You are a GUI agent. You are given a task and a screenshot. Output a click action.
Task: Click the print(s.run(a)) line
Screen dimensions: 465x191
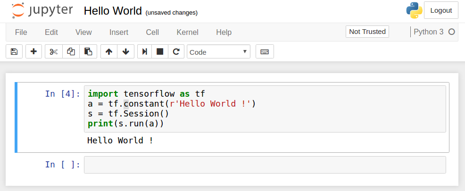[126, 124]
